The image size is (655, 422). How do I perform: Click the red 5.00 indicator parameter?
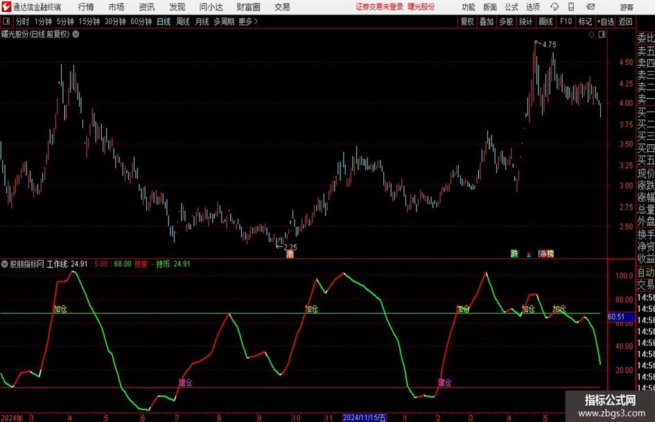coord(101,264)
